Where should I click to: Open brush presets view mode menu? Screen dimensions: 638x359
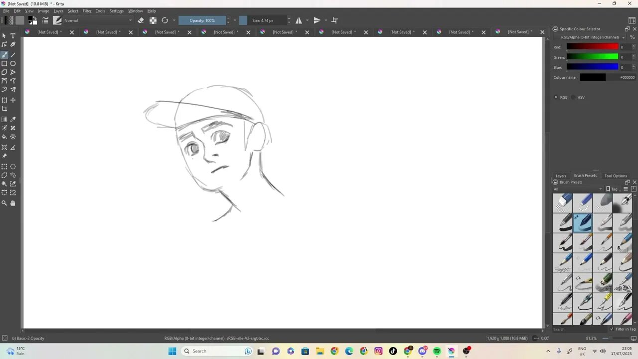626,189
